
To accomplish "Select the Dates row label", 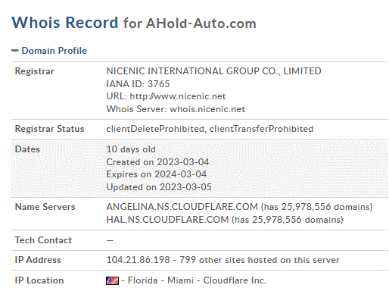I will (x=27, y=149).
